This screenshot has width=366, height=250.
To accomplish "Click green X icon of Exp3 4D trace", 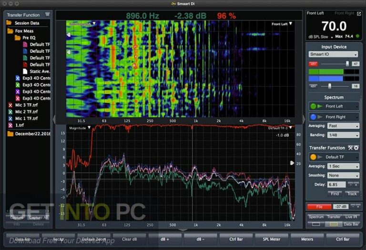I will pos(18,85).
